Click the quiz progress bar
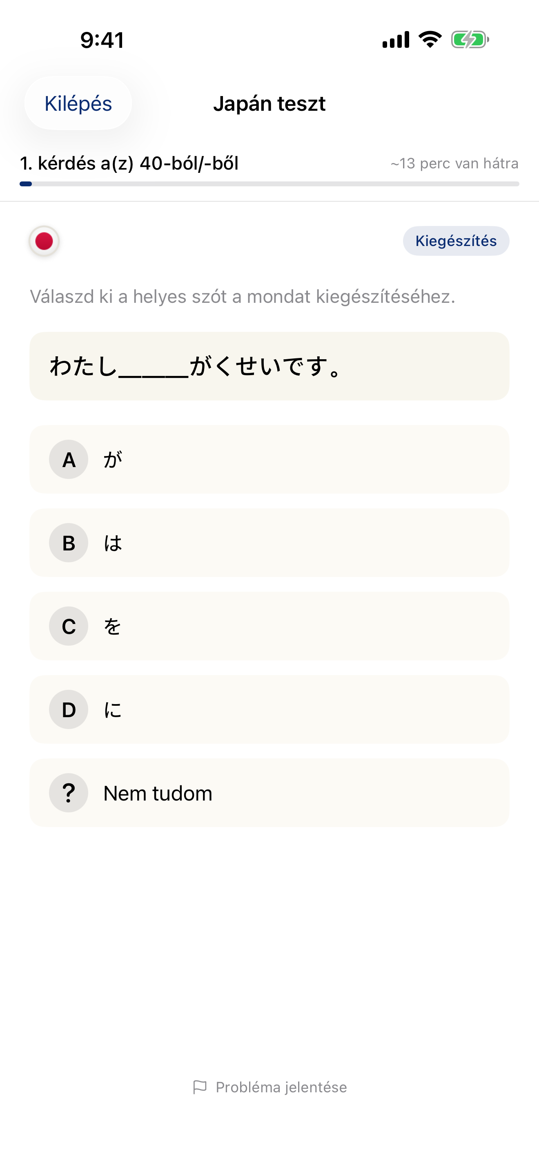The height and width of the screenshot is (1172, 539). pyautogui.click(x=269, y=184)
